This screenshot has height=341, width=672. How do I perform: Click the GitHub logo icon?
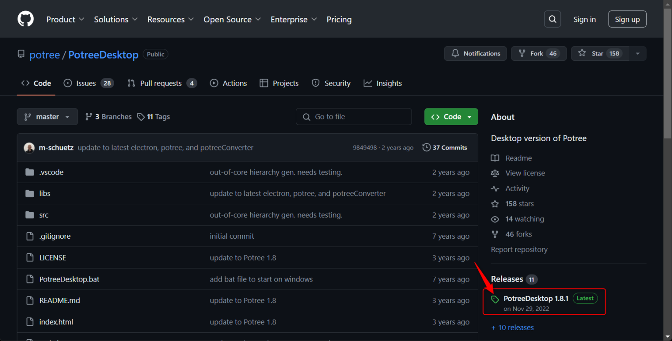(25, 19)
